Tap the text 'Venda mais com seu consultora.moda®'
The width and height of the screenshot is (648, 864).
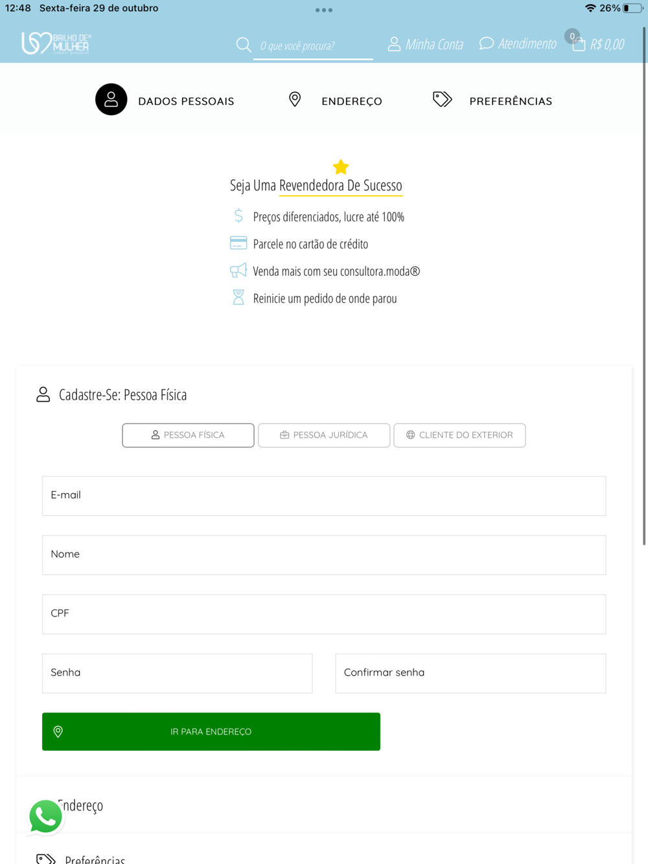pos(336,271)
